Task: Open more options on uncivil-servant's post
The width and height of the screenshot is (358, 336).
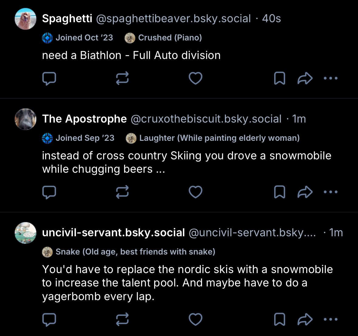Action: (x=331, y=320)
